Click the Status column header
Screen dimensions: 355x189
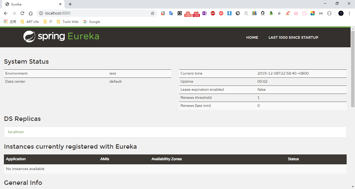point(293,159)
